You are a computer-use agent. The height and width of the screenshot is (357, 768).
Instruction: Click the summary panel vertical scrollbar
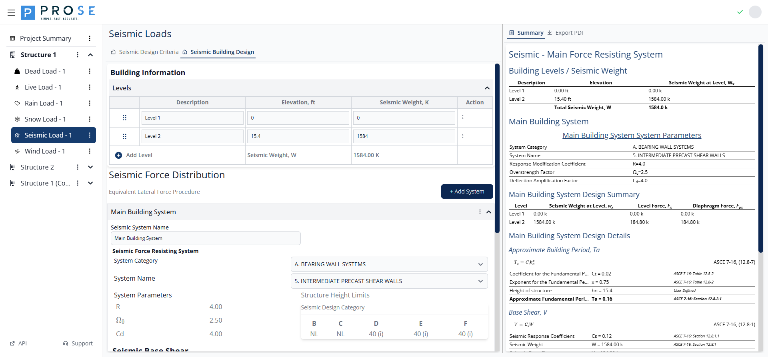(761, 148)
